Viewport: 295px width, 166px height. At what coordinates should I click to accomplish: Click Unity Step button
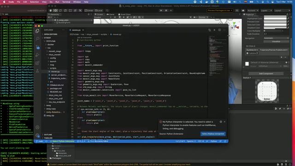coord(171,10)
